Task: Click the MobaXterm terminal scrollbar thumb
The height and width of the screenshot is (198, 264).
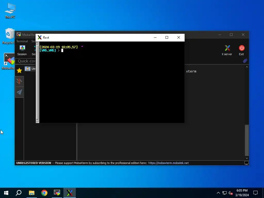Action: point(247,140)
